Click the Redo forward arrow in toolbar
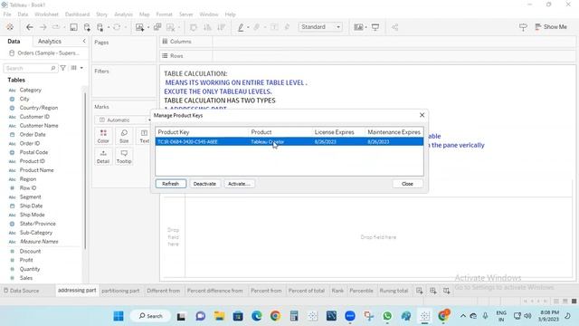The image size is (579, 326). (43, 27)
